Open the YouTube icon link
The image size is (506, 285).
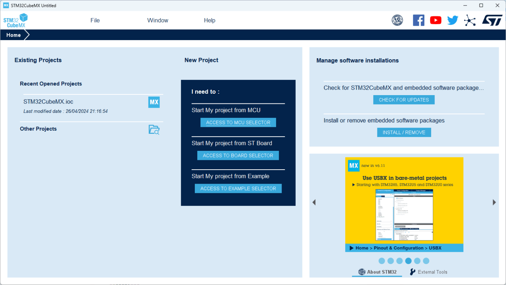pos(436,20)
